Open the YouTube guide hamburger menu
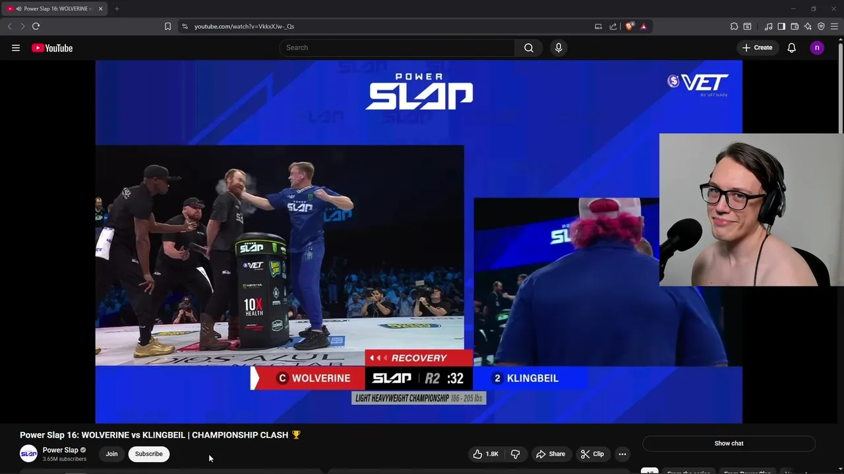This screenshot has height=474, width=844. pos(16,47)
